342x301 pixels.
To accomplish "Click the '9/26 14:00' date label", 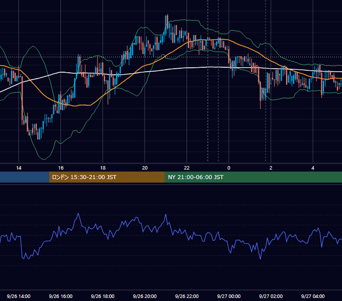I will tap(19, 296).
